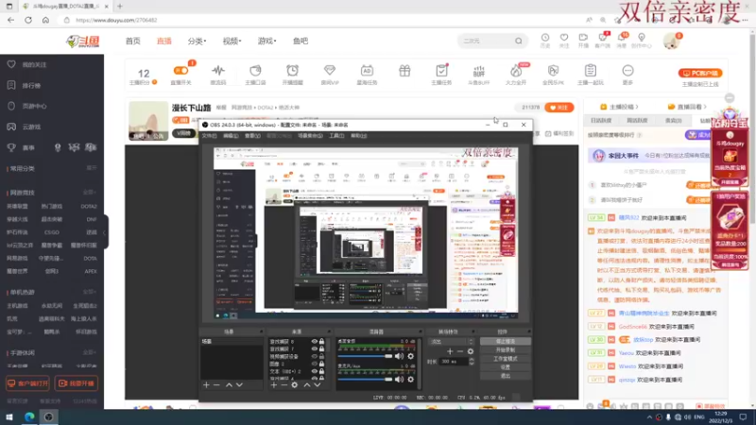Go to 鱼吧 in top navigation
Image resolution: width=756 pixels, height=425 pixels.
point(301,41)
